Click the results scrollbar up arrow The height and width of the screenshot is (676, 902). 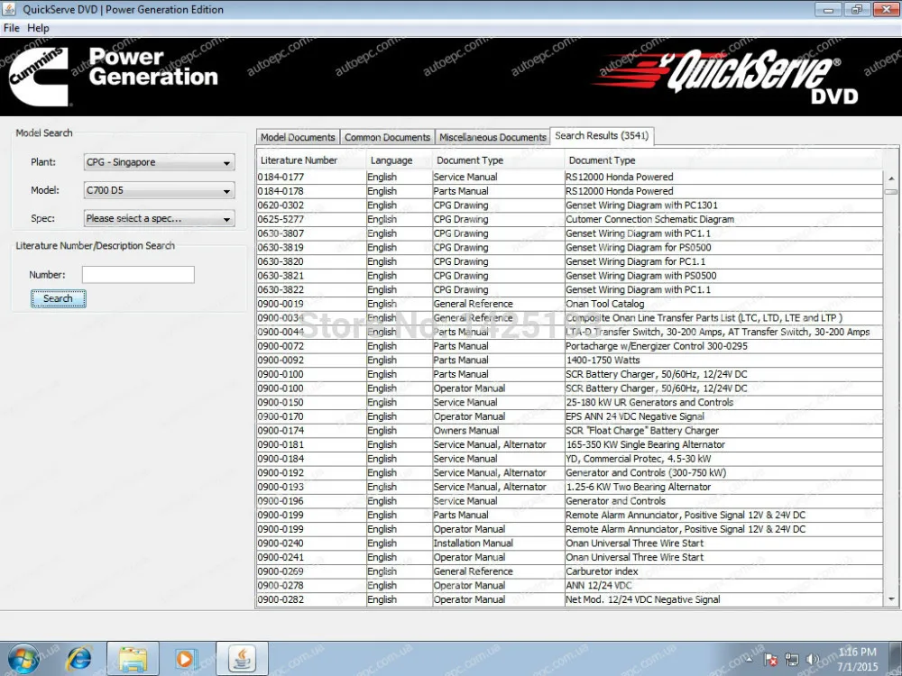(891, 178)
